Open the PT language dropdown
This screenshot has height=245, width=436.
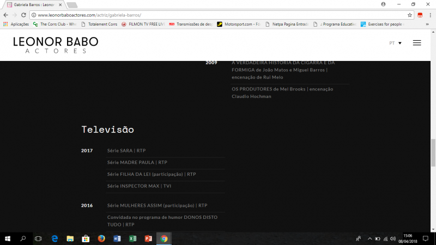pyautogui.click(x=395, y=43)
